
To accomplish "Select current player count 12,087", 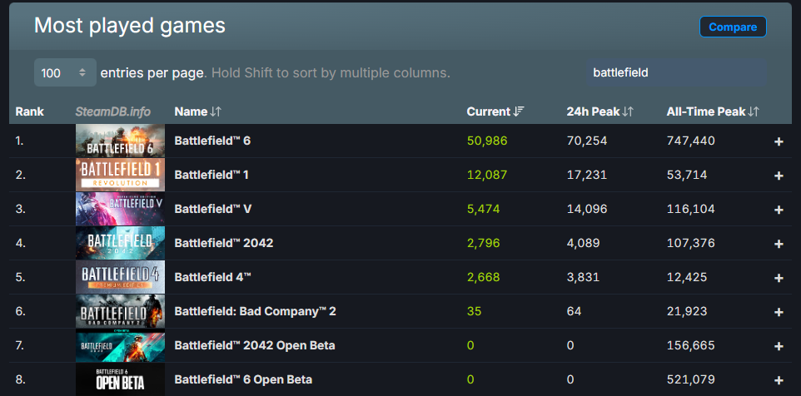I will pos(487,175).
